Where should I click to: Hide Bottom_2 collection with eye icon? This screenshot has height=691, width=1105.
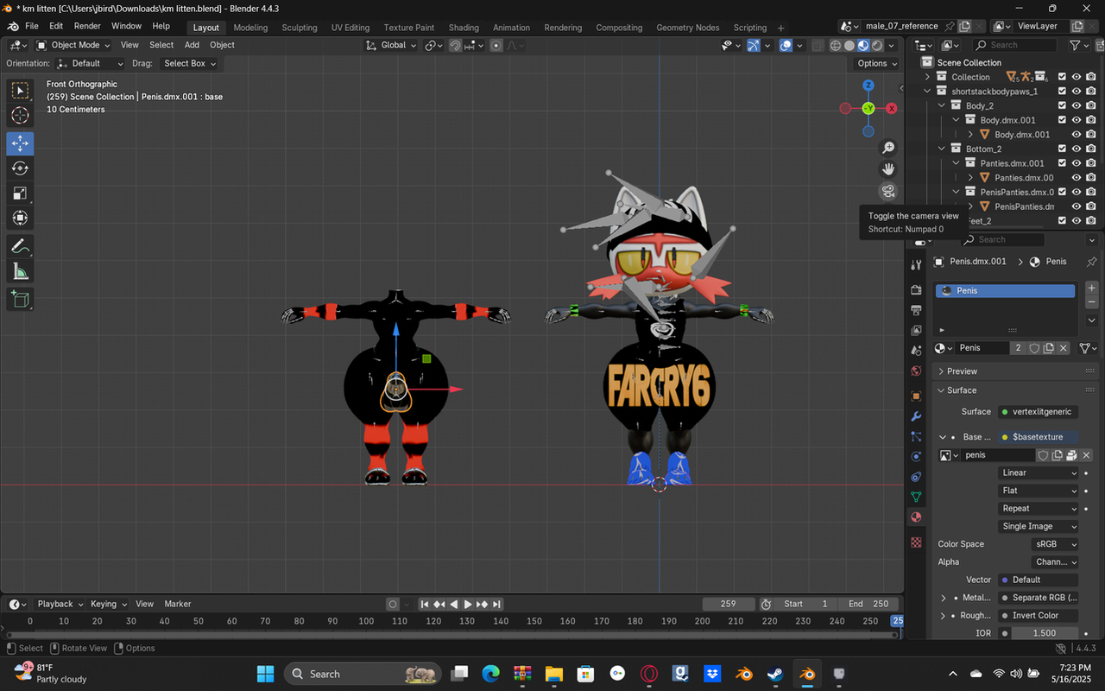[1077, 149]
